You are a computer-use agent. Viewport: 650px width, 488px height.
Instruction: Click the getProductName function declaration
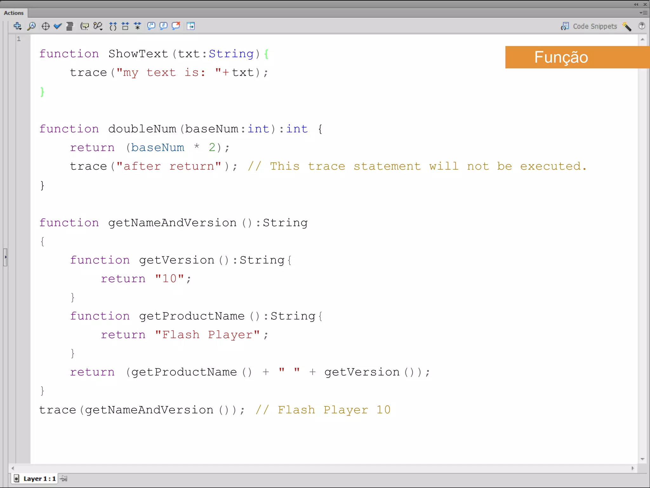[196, 316]
